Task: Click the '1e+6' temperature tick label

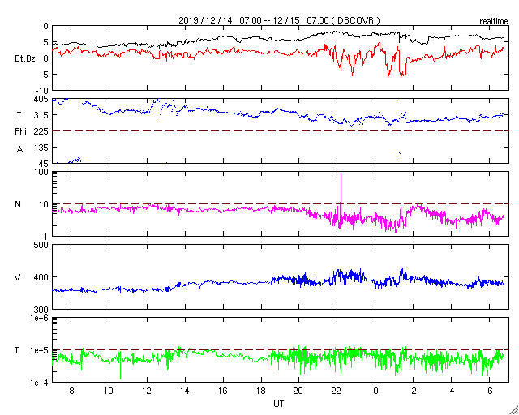Action: [x=40, y=318]
